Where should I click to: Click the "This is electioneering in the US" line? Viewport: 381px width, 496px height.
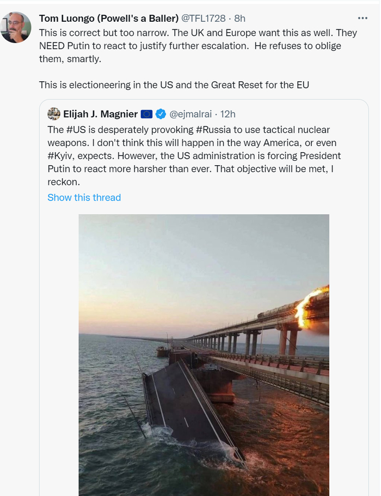pyautogui.click(x=173, y=85)
